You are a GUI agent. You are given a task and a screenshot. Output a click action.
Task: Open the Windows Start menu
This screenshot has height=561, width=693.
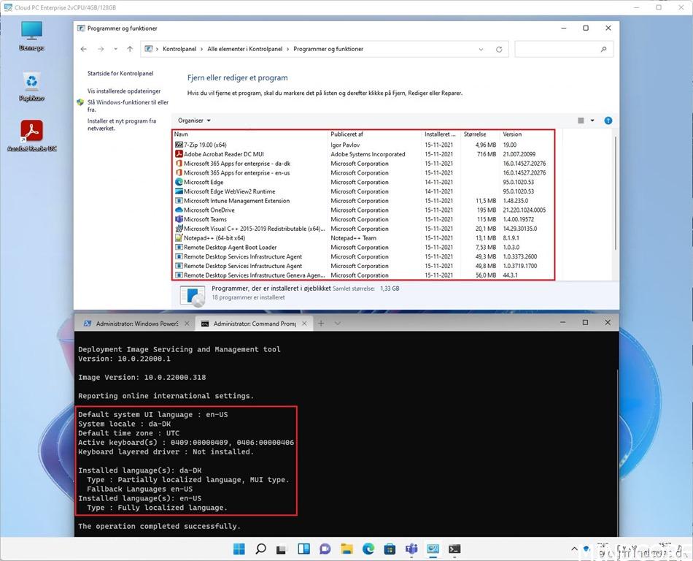[x=239, y=549]
